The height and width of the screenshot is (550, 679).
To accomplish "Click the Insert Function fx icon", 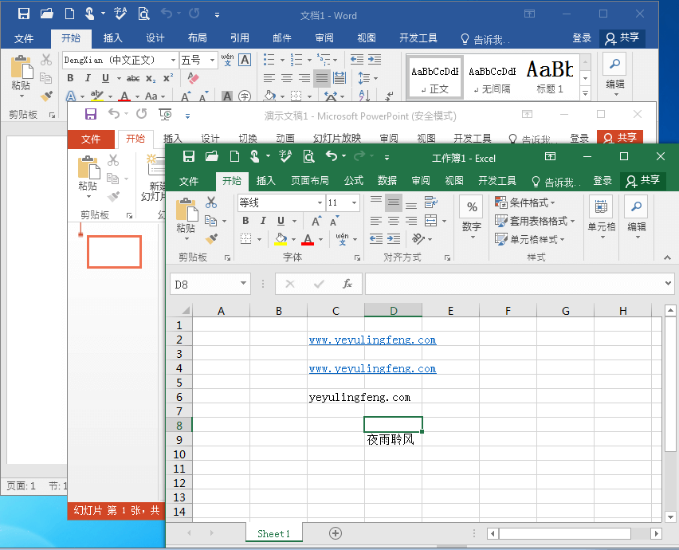I will 347,284.
